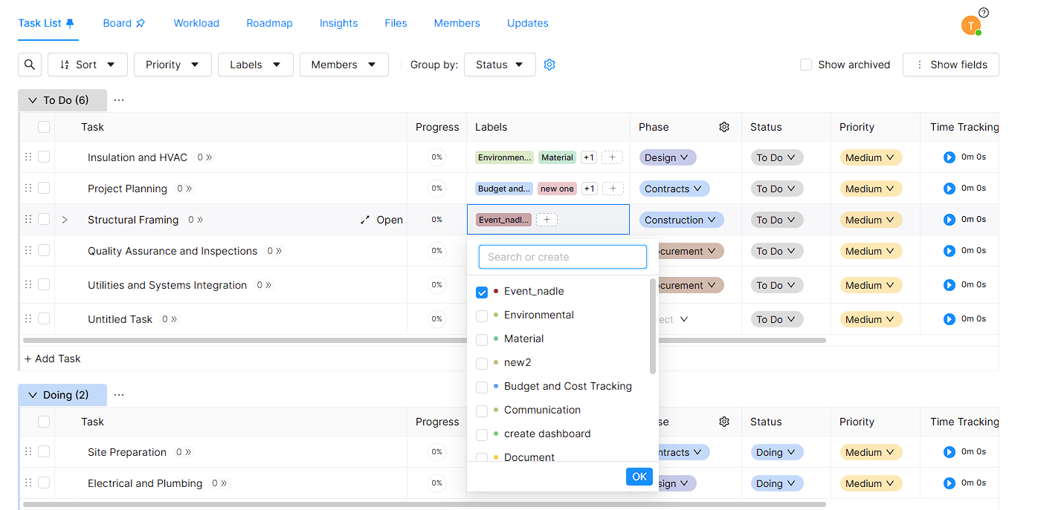The width and height of the screenshot is (1038, 510).
Task: Check the Environmental label option
Action: (x=482, y=316)
